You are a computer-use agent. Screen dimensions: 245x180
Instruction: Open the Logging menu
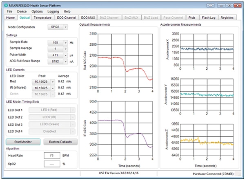tap(53, 11)
